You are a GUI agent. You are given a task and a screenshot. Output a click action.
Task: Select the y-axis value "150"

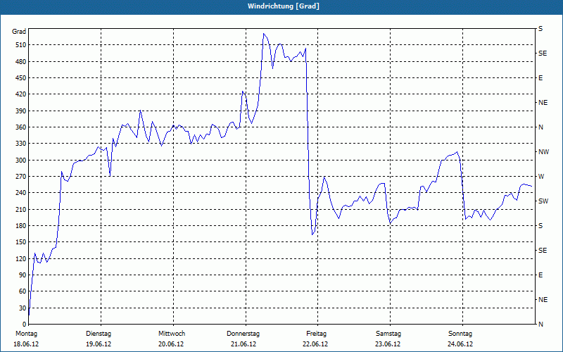[x=21, y=242]
